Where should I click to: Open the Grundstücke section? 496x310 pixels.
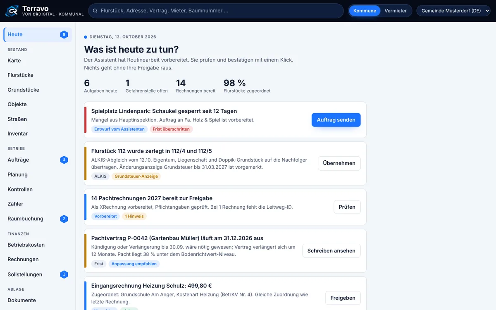[x=38, y=90]
